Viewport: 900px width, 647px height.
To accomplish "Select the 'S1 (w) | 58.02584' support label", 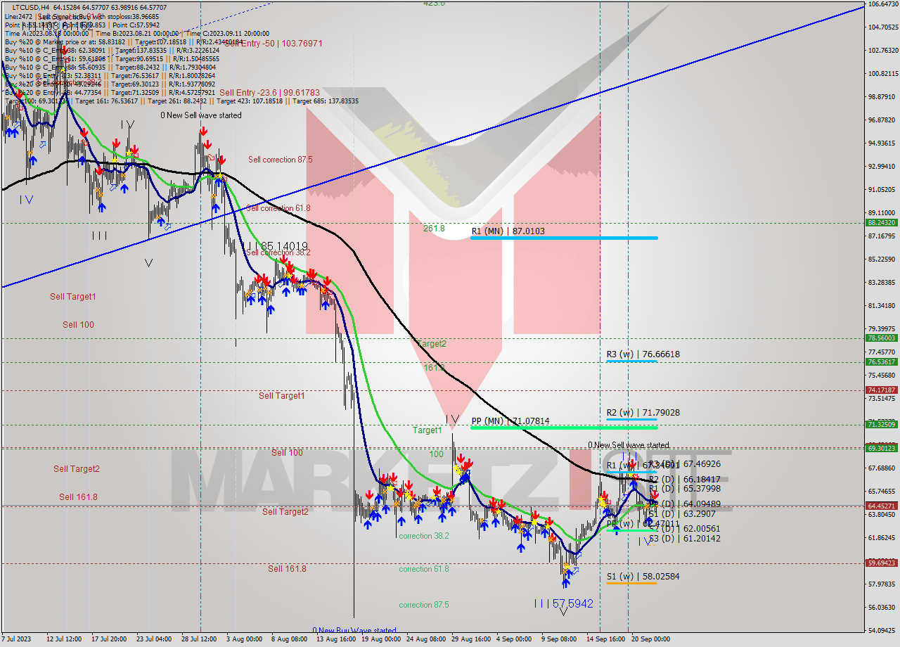I will click(x=643, y=576).
